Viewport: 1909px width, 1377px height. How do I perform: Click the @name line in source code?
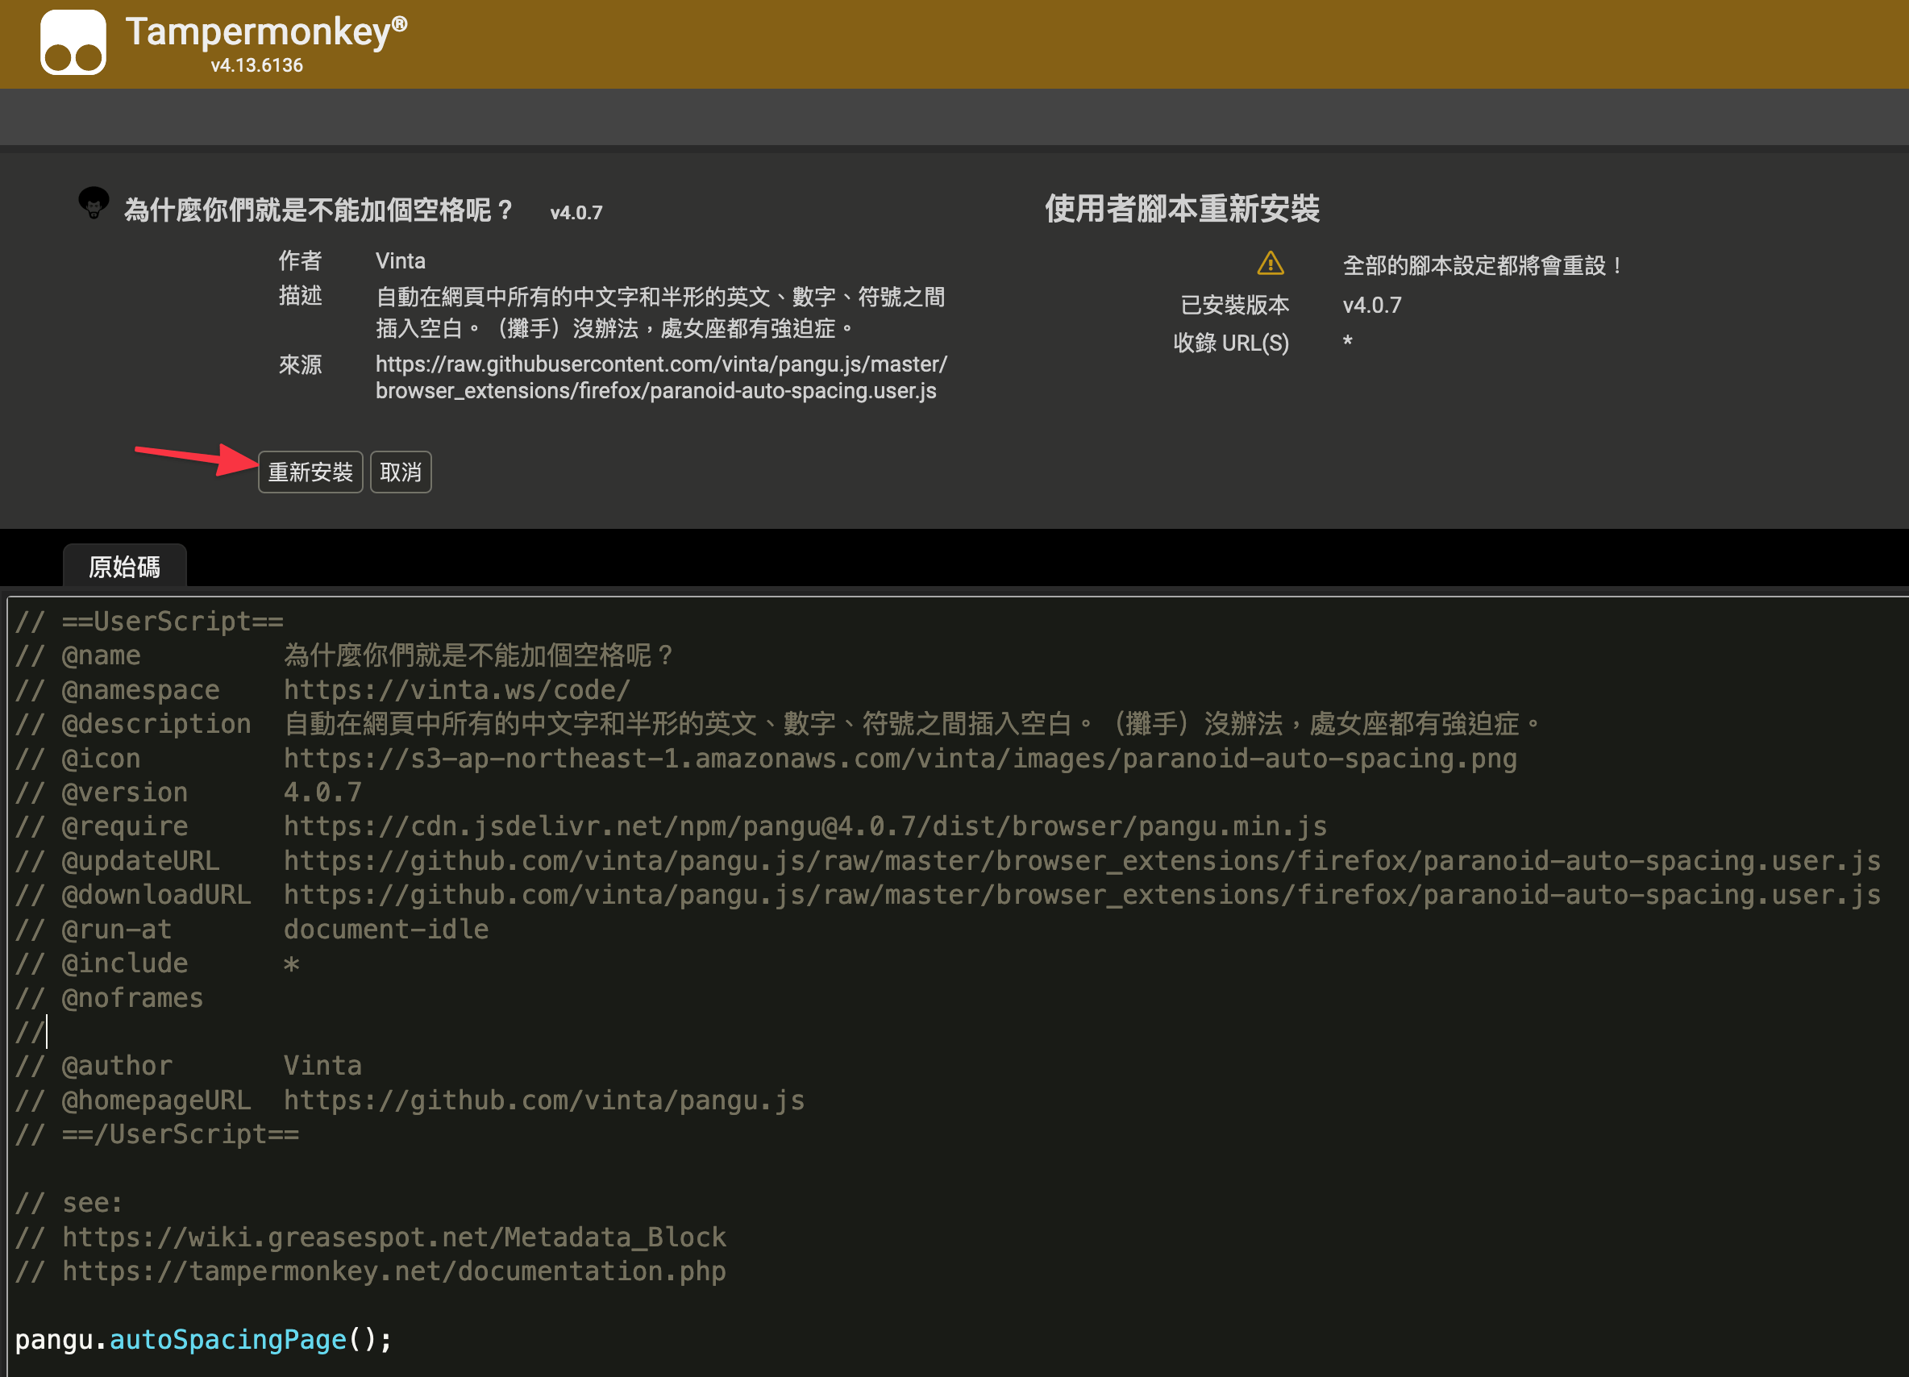[x=343, y=655]
